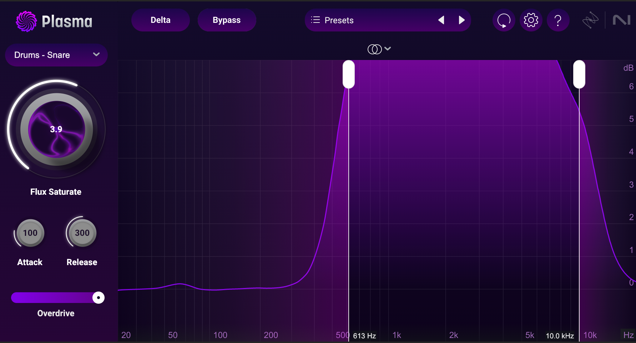Open the stereo channel mode selector
Viewport: 636px width, 343px height.
[379, 49]
